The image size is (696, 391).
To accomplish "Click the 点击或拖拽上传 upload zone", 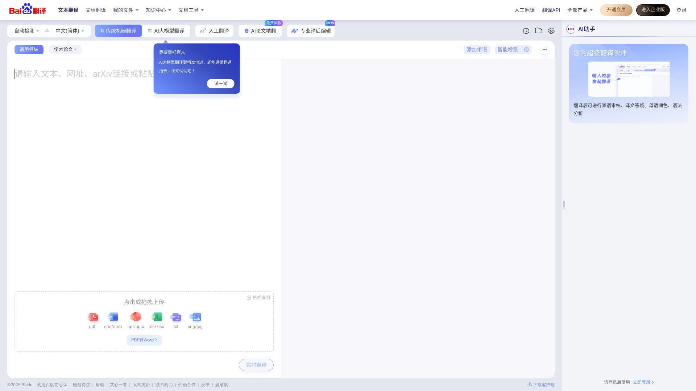I will tap(144, 321).
